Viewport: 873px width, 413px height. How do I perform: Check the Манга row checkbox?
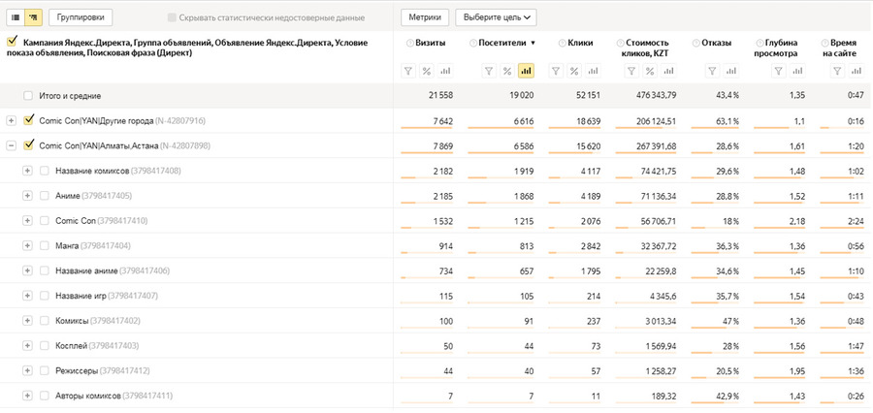(x=45, y=245)
